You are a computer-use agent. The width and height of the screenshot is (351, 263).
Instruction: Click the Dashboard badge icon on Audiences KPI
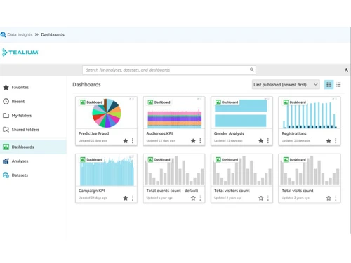tap(150, 102)
